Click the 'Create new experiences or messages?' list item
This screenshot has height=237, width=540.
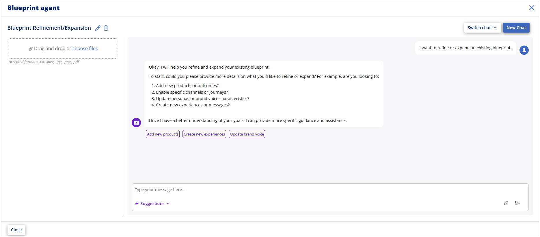click(193, 105)
